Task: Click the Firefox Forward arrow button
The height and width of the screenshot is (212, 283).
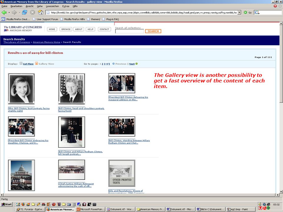Action: (14, 12)
